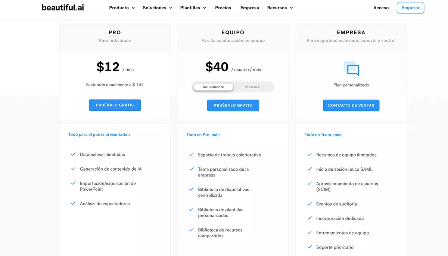Click the presentation icon in Empresa plan
The image size is (448, 256).
point(351,69)
